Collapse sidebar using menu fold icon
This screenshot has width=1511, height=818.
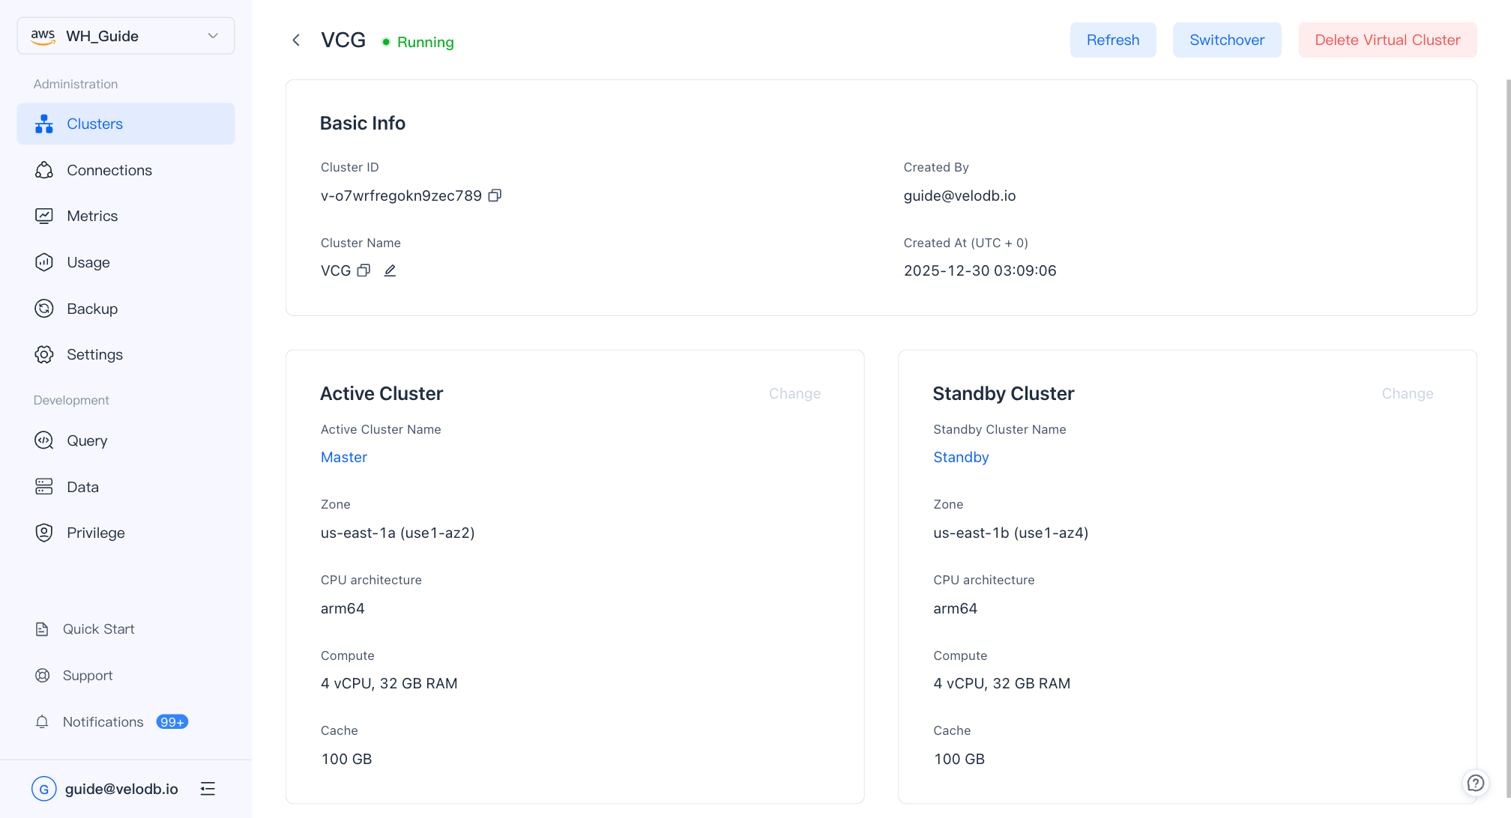[208, 789]
